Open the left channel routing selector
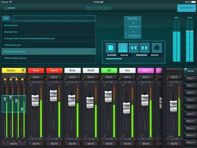This screenshot has height=148, width=197. pyautogui.click(x=134, y=25)
